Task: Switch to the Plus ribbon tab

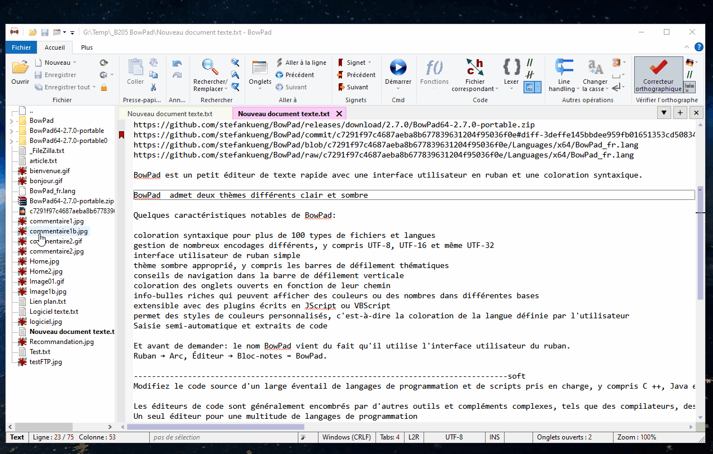Action: click(x=87, y=47)
